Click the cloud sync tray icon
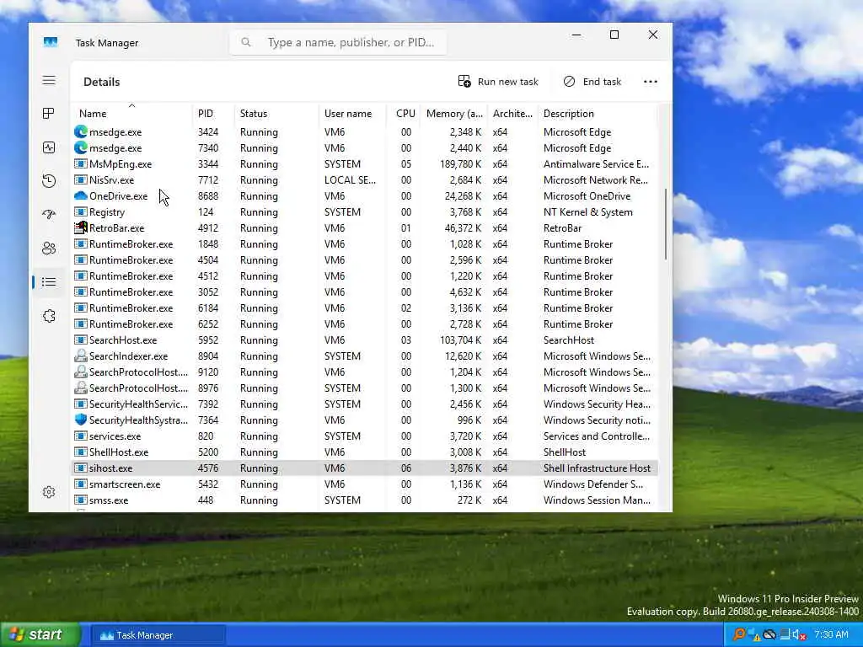The image size is (863, 647). click(770, 635)
